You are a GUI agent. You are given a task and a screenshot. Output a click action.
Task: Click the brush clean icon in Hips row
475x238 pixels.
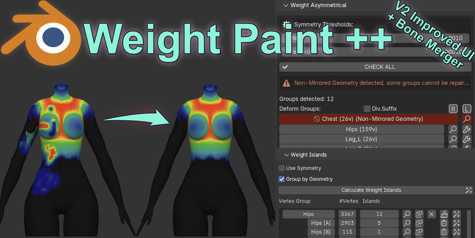tap(444, 214)
